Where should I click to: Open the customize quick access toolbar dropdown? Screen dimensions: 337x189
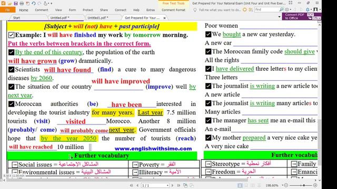(52, 4)
